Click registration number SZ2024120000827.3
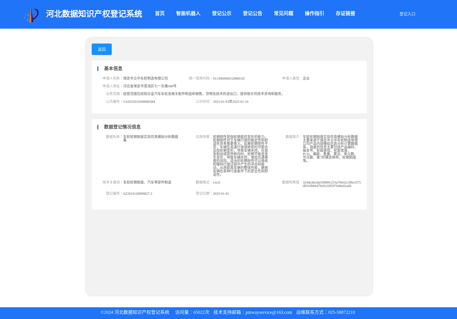 [x=138, y=194]
